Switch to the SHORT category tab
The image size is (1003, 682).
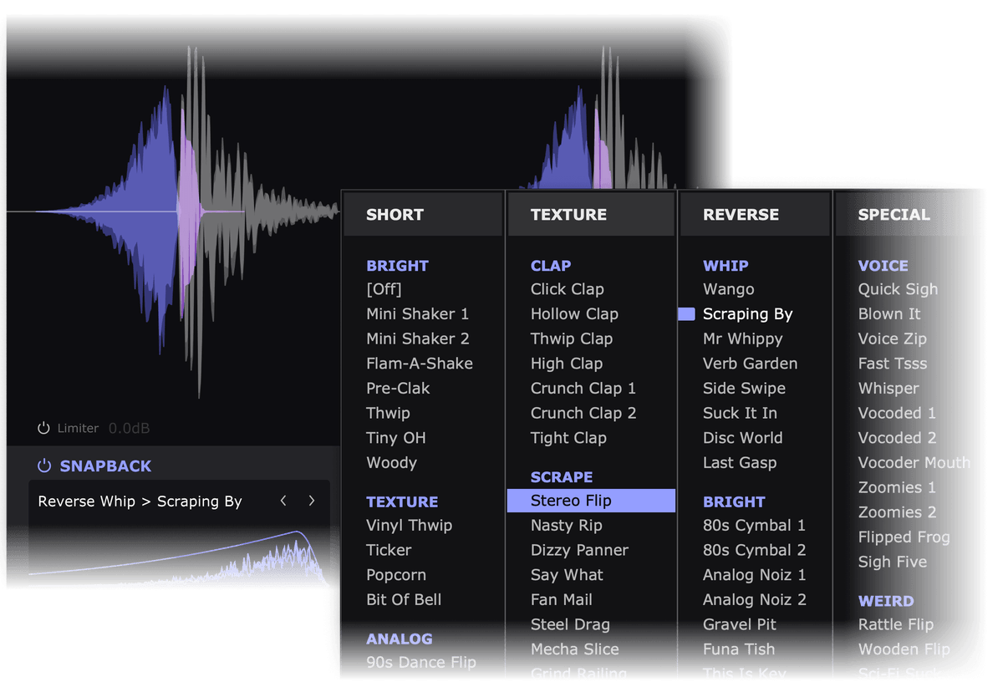pyautogui.click(x=395, y=215)
